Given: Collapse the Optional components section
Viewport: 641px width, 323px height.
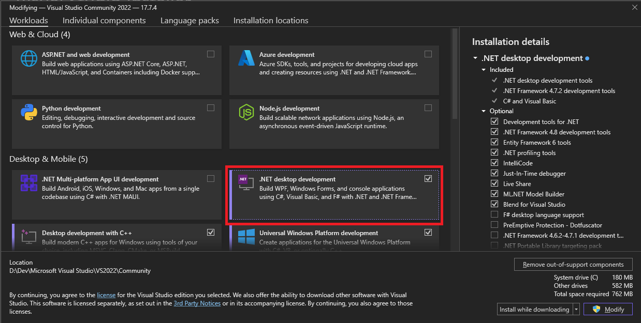Looking at the screenshot, I should 484,111.
